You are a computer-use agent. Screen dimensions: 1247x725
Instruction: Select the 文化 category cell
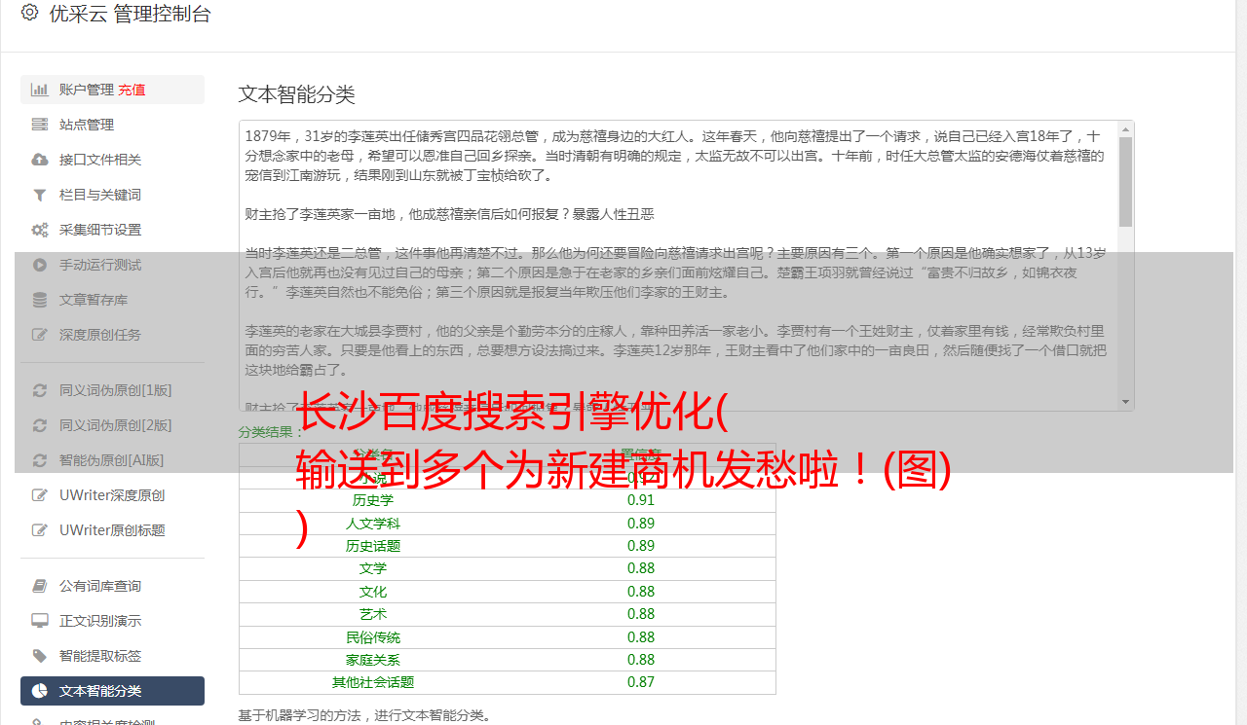373,592
